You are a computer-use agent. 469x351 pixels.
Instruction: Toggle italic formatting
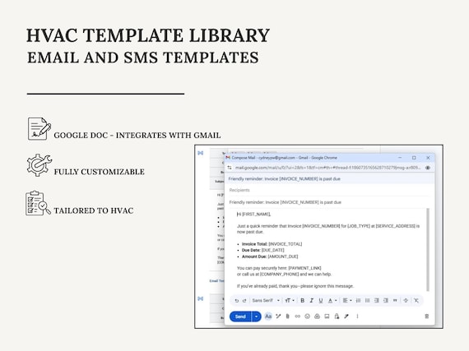311,301
